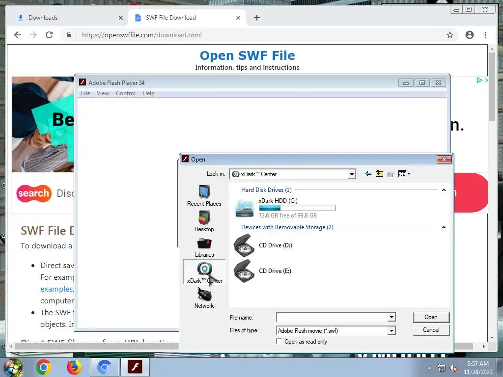Image resolution: width=503 pixels, height=377 pixels.
Task: Collapse Devices with Removable Storage group
Action: 444,227
